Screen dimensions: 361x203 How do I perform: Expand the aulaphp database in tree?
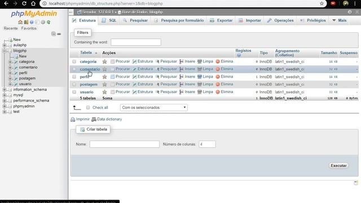pos(5,45)
